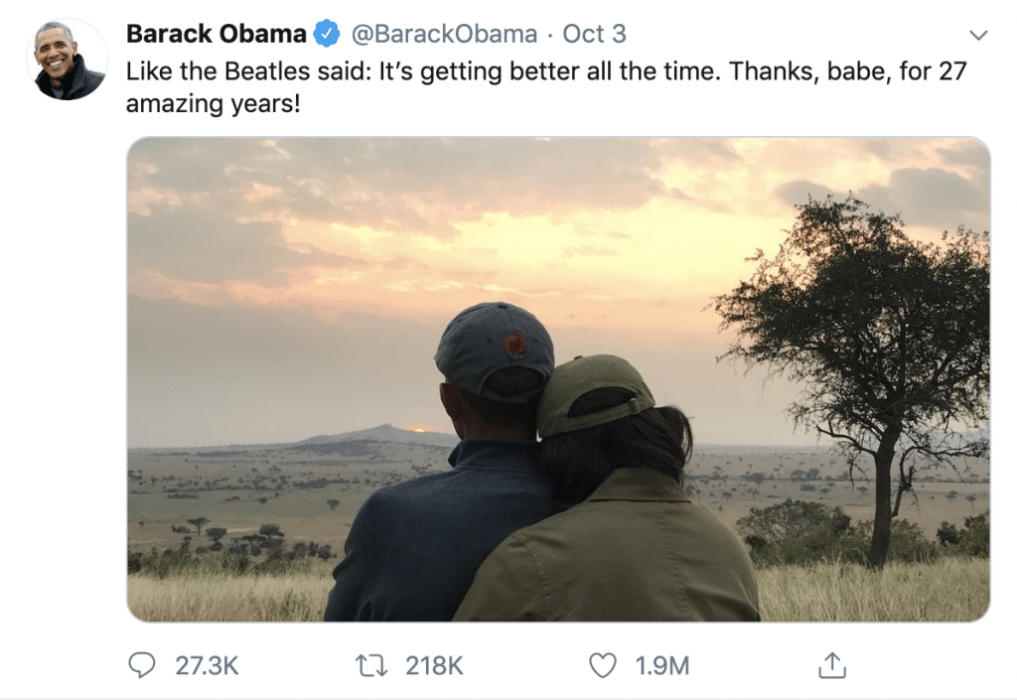Open the 218K retweets count

click(431, 665)
